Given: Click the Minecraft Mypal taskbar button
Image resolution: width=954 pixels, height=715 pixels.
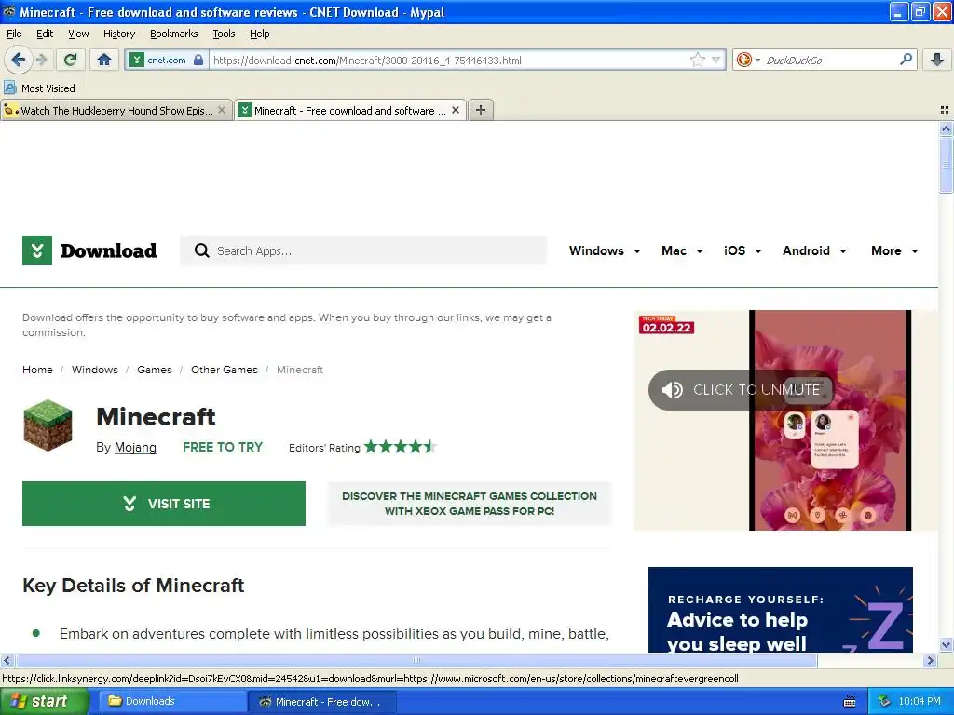Looking at the screenshot, I should coord(322,701).
